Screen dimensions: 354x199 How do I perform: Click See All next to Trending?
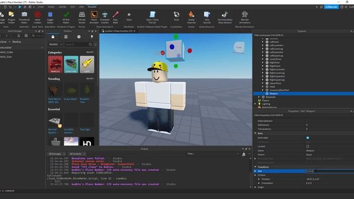tap(90, 78)
